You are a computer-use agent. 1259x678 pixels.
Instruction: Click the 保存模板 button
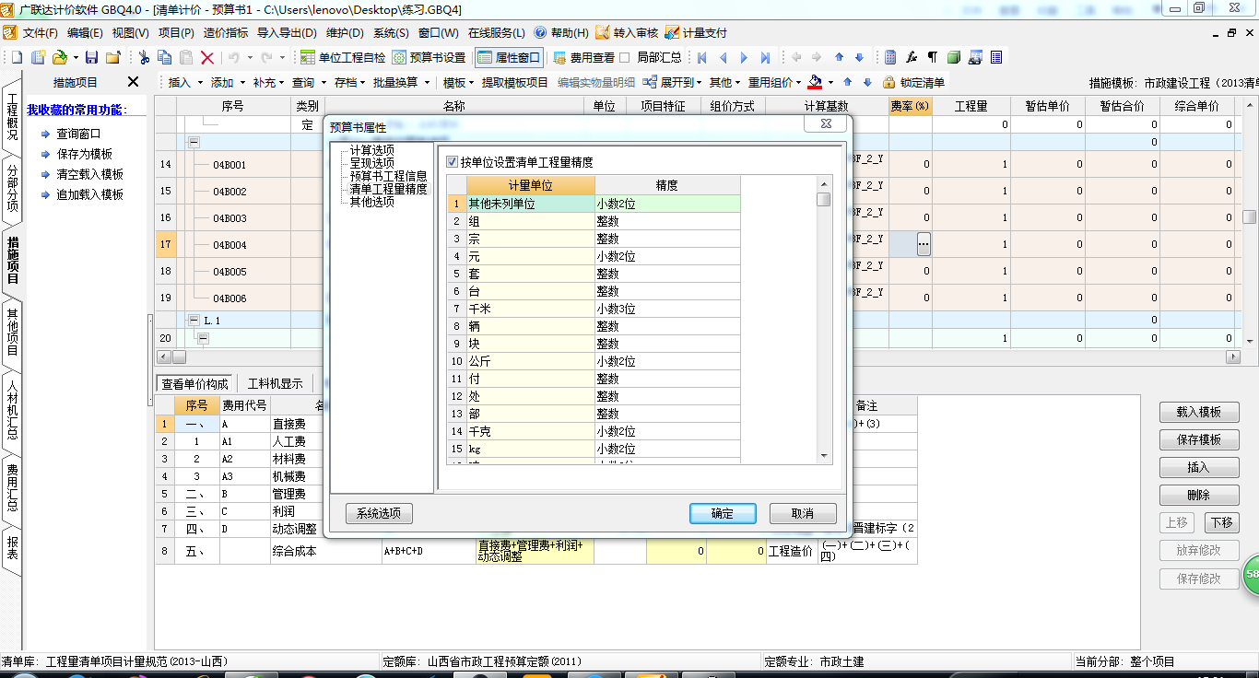tap(1198, 439)
